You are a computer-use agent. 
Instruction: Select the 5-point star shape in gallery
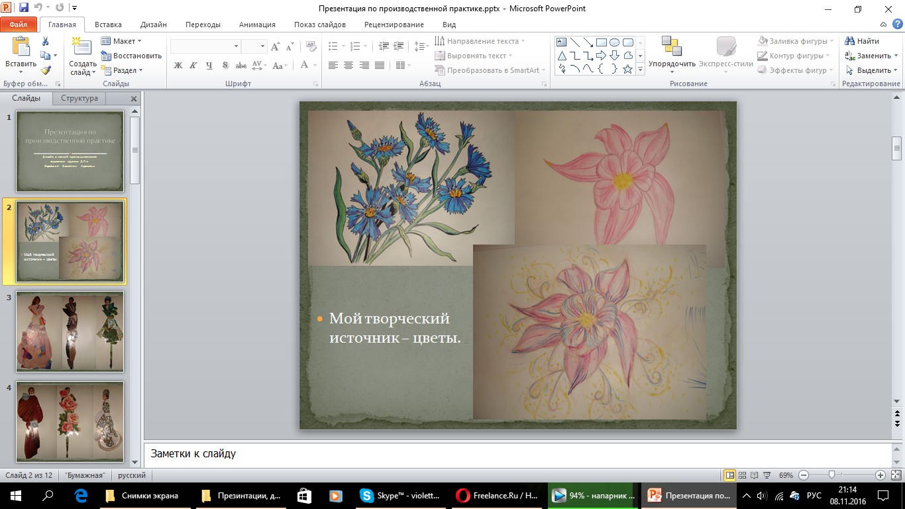tap(627, 70)
